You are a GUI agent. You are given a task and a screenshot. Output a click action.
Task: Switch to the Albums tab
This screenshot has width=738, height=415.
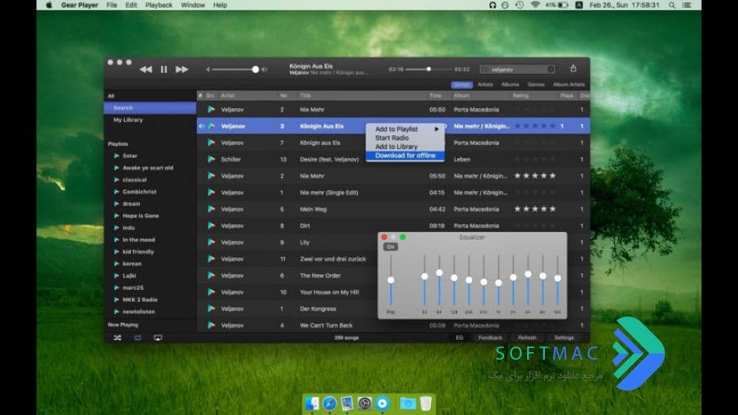[x=509, y=85]
